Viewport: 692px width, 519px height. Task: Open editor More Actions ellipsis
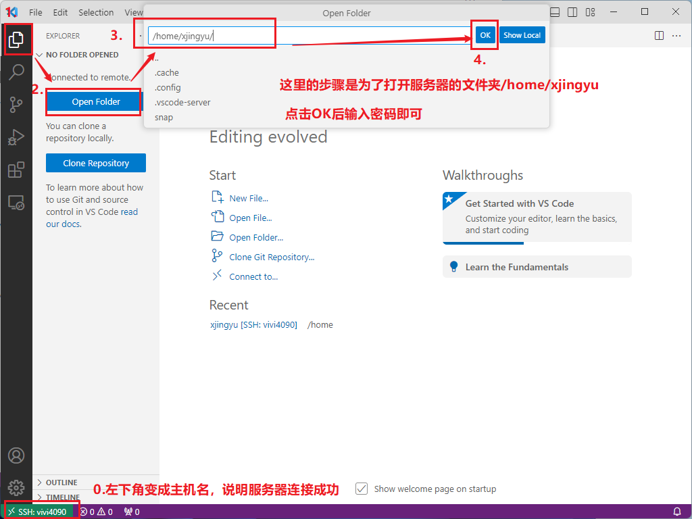(x=676, y=35)
